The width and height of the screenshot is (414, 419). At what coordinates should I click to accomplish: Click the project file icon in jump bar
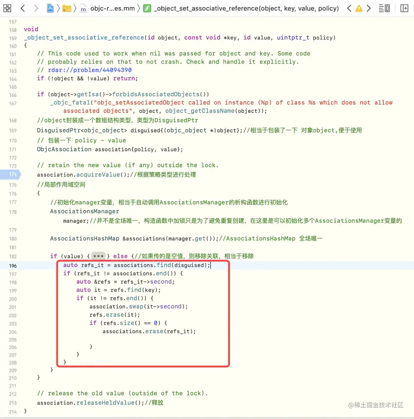pos(50,8)
